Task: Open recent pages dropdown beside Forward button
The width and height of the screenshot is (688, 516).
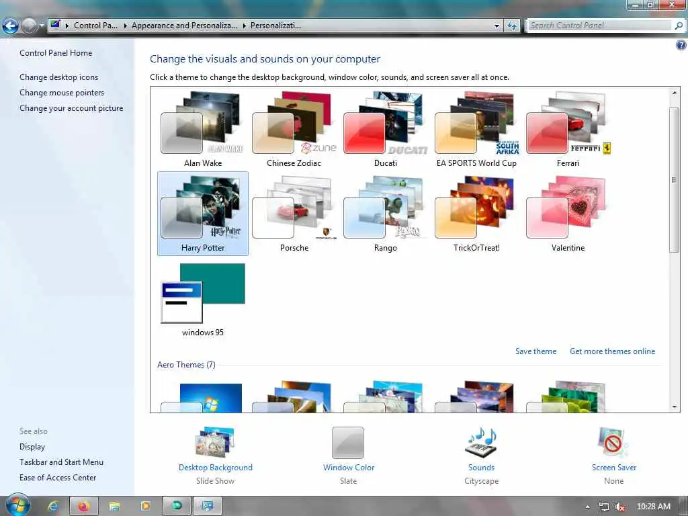Action: (42, 26)
